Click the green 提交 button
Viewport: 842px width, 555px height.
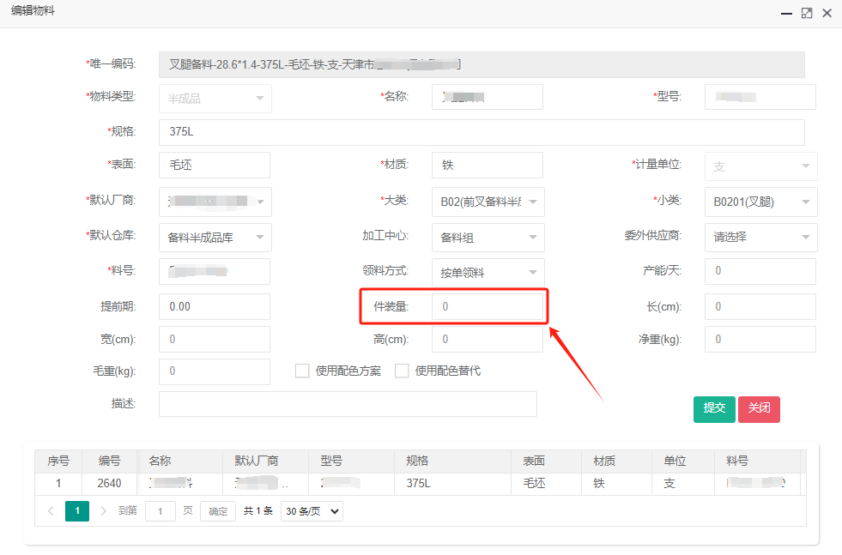pyautogui.click(x=714, y=408)
